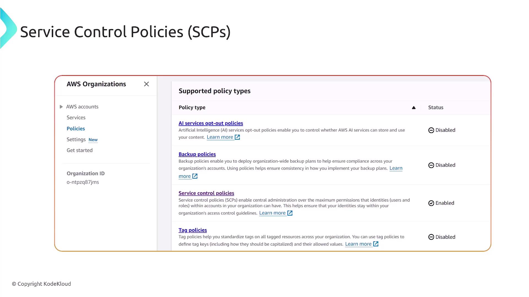Click external link icon for Tag policies Learn more

tap(376, 244)
